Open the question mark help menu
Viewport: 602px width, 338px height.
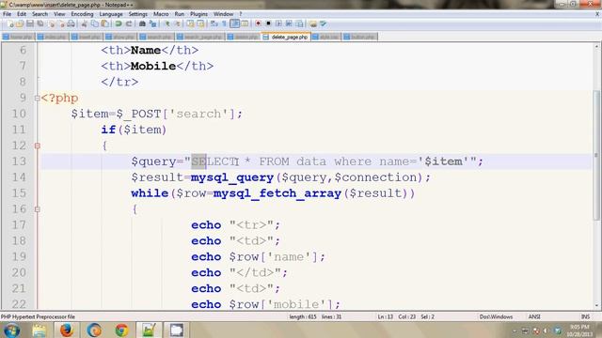point(241,14)
